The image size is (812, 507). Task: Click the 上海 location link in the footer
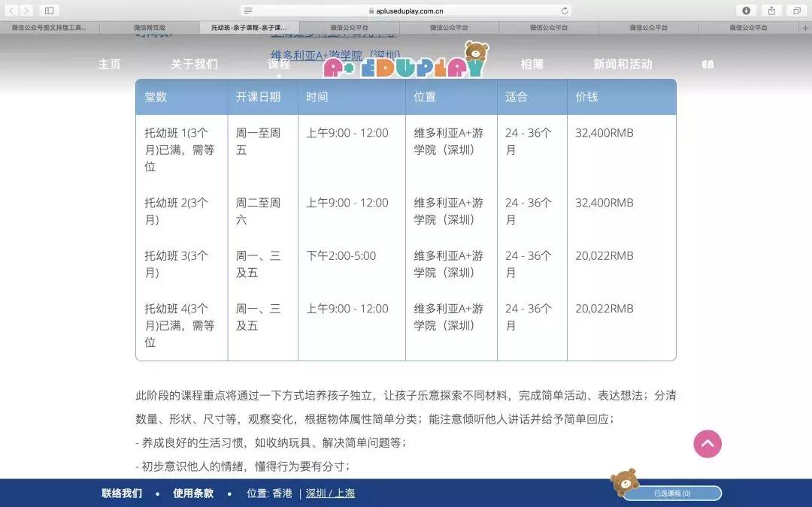(347, 493)
